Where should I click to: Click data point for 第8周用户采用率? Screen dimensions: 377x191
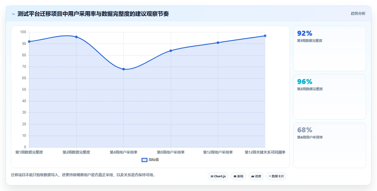click(171, 51)
